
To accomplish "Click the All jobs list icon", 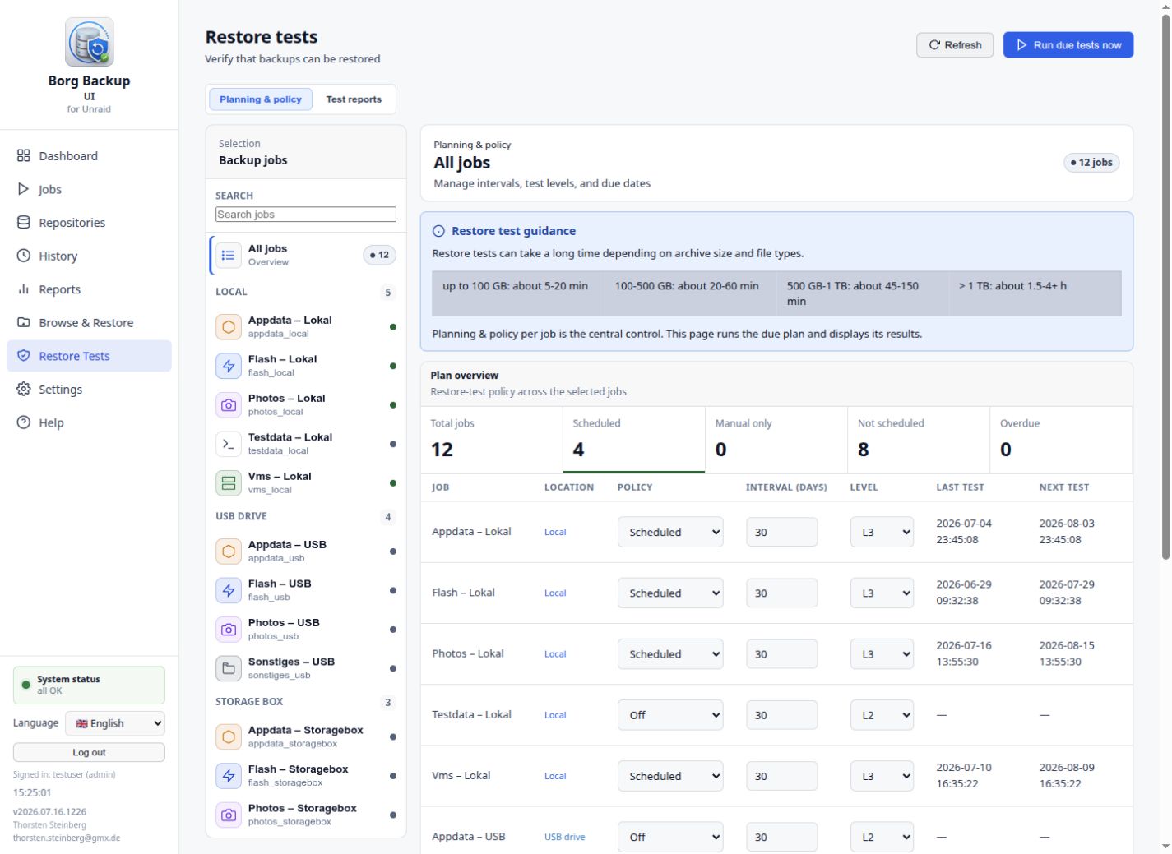I will (x=229, y=255).
